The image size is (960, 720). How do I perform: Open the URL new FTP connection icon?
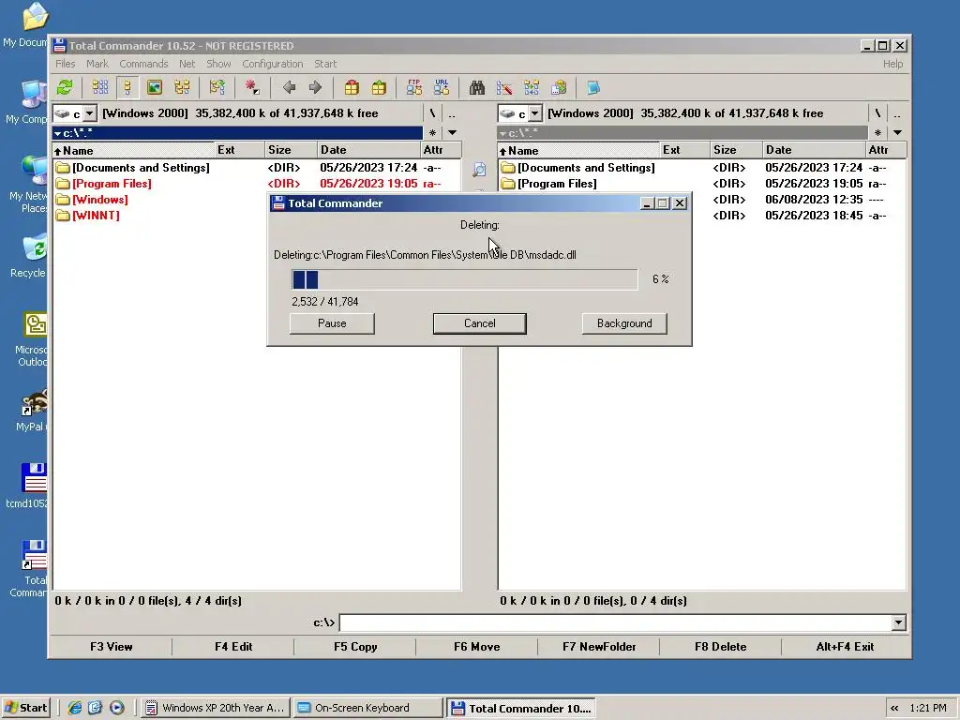[x=442, y=87]
